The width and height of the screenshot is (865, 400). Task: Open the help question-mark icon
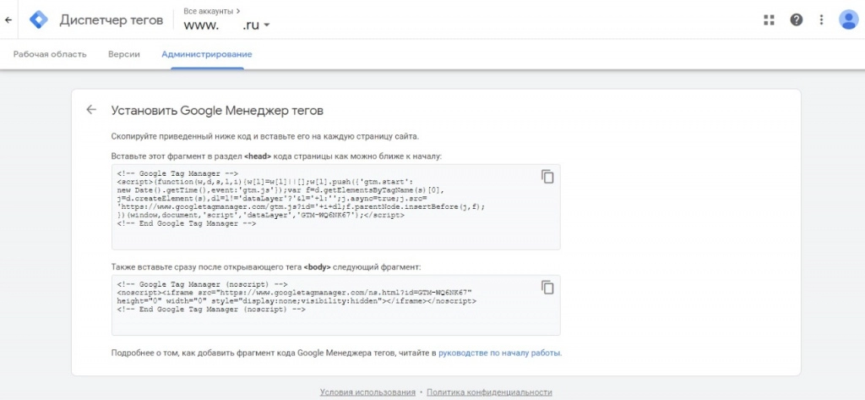coord(796,20)
